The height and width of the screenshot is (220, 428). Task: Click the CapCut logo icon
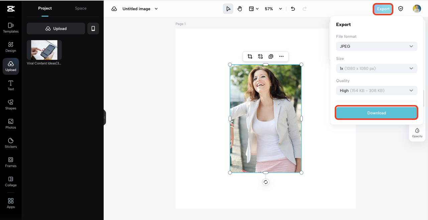[x=11, y=9]
